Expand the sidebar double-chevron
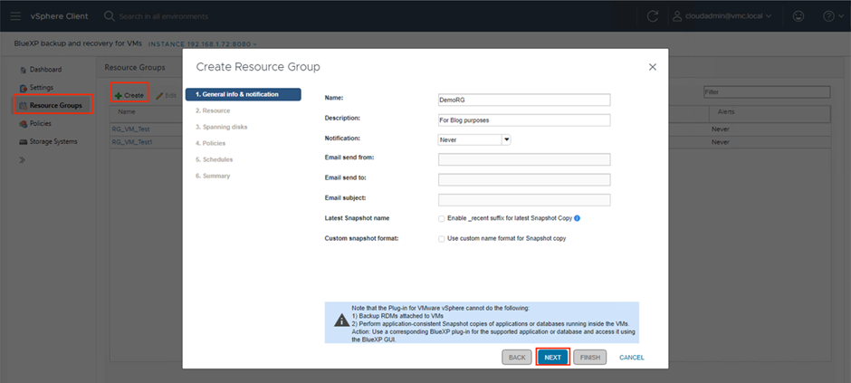The width and height of the screenshot is (851, 383). pos(23,159)
